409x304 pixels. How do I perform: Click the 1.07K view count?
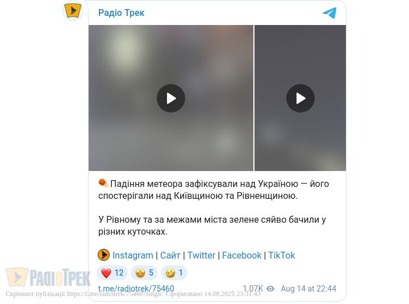(x=253, y=289)
